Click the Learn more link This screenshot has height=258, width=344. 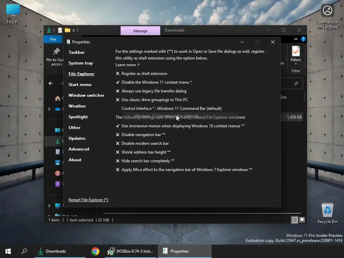[127, 65]
